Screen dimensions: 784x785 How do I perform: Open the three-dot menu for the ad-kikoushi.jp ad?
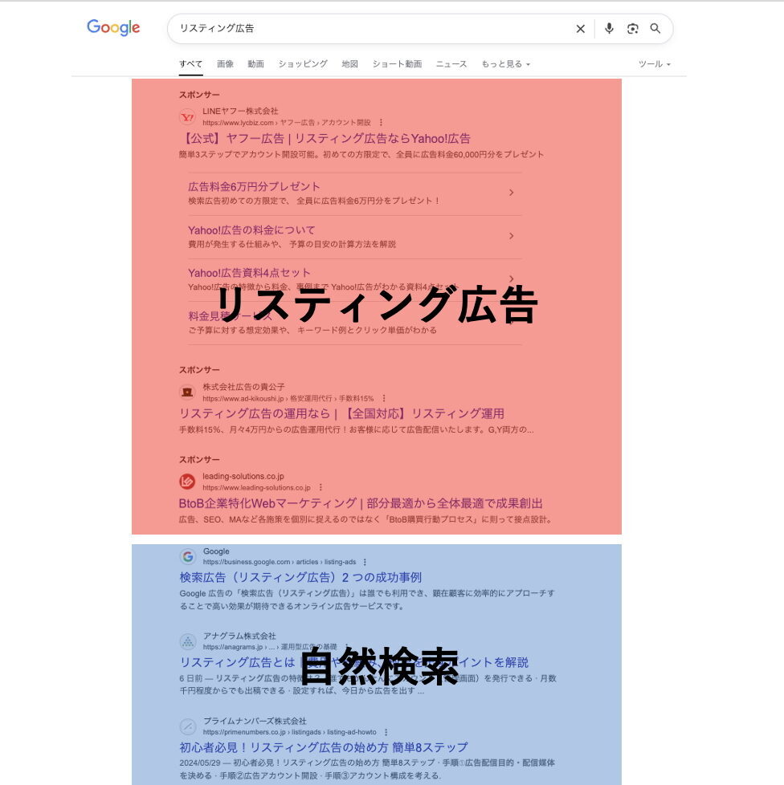[384, 398]
